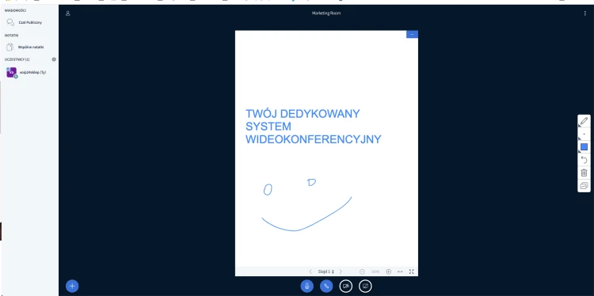Go to the previous slide
Screen dimensions: 594x296
pyautogui.click(x=310, y=271)
